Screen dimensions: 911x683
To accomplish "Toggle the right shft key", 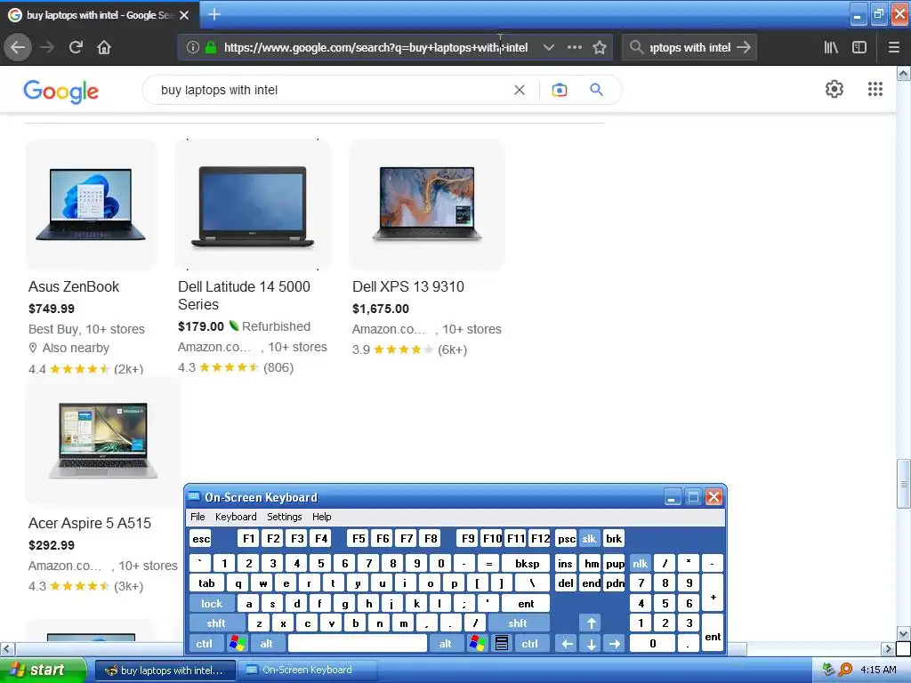I will (518, 623).
